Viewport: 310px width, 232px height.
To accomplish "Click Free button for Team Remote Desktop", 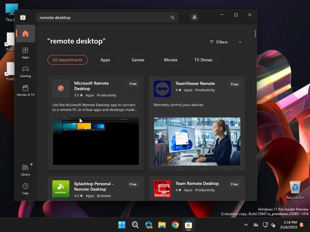I will coord(235,184).
